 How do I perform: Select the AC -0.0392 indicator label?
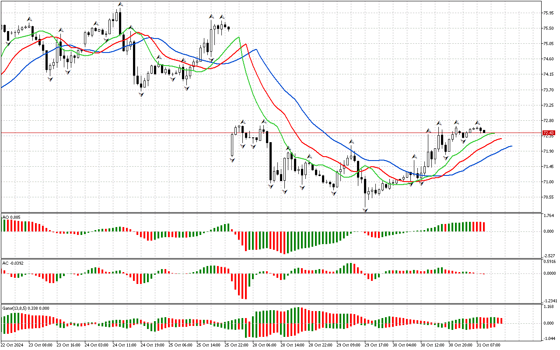click(x=13, y=263)
